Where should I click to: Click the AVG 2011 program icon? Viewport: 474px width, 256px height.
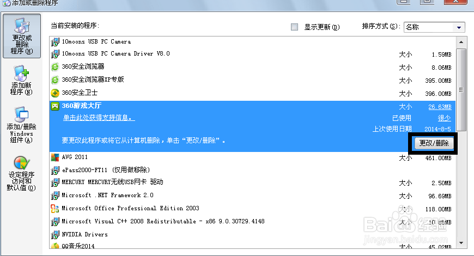tap(55, 157)
